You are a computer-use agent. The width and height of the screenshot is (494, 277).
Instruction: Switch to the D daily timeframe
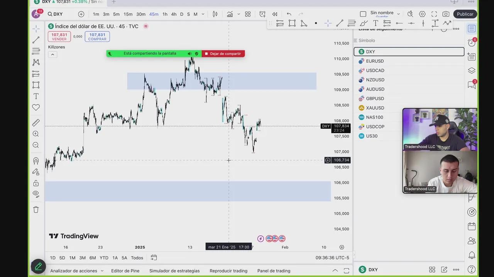point(182,14)
